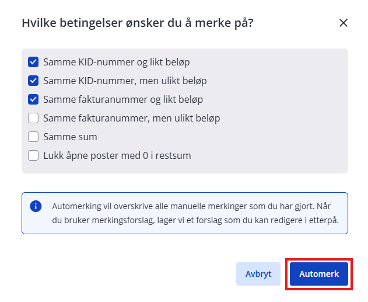Click the 'merkingsforslag' line of the info text
This screenshot has width=368, height=302.
click(x=195, y=220)
